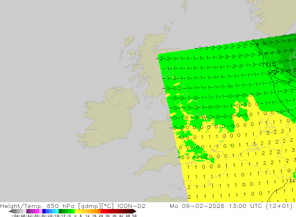Click the "Mo" weekday abbreviation

(x=174, y=206)
